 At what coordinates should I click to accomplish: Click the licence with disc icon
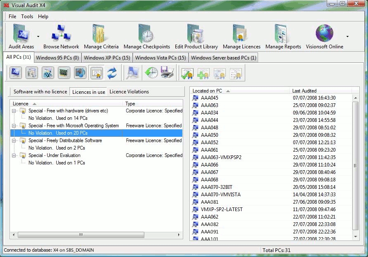click(x=220, y=74)
